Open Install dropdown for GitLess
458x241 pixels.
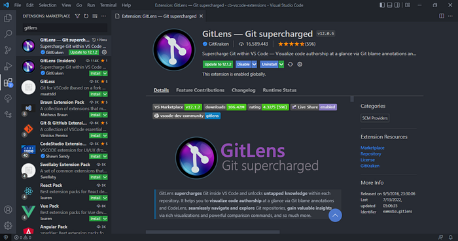105,94
